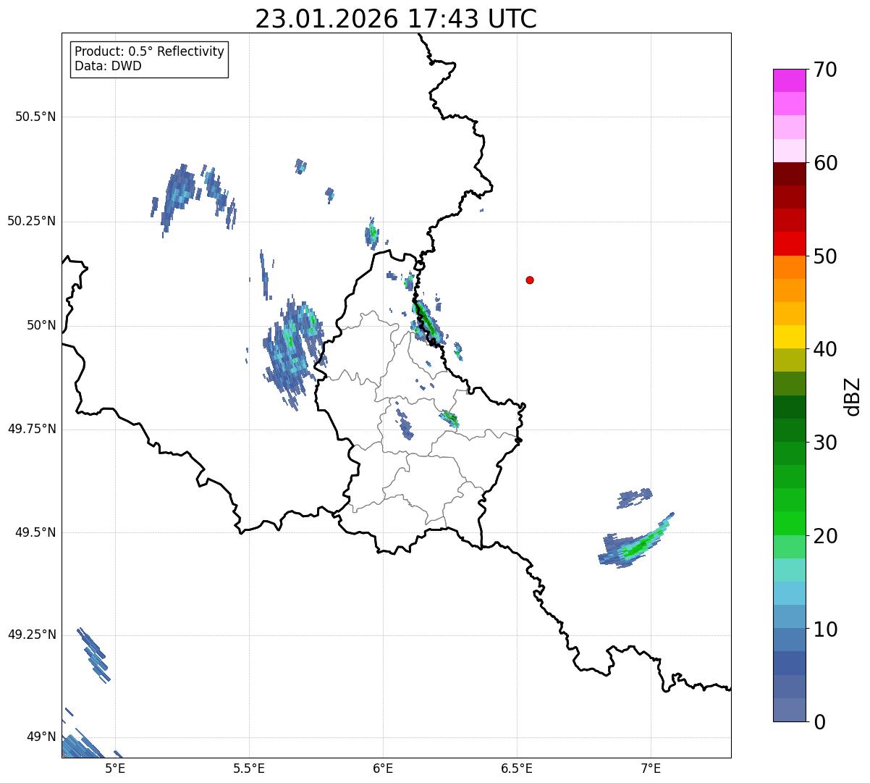Click the dark maroon colorbar swatch below 60
This screenshot has height=783, width=870.
point(789,174)
